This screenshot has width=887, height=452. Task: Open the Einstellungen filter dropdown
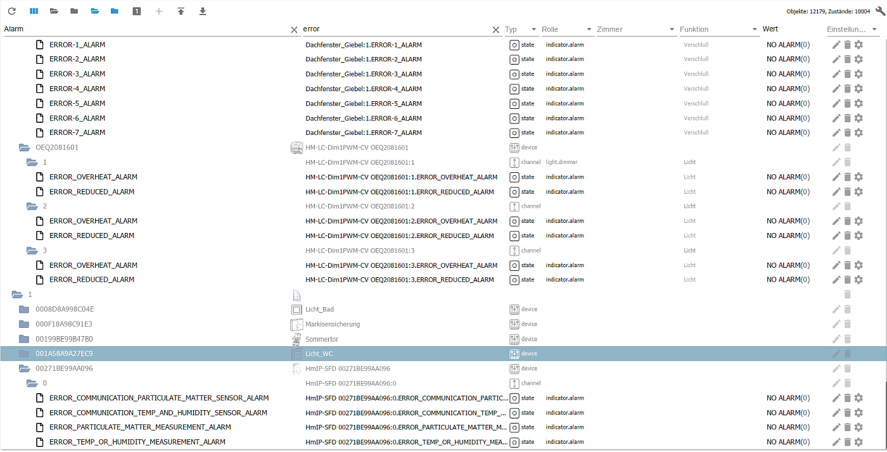[x=853, y=30]
